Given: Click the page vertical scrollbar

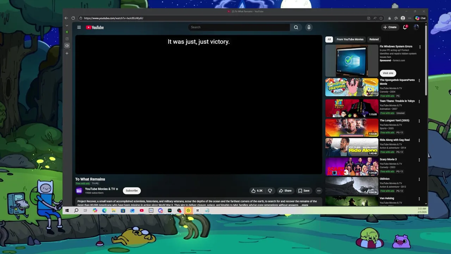Looking at the screenshot, I should pos(426,60).
